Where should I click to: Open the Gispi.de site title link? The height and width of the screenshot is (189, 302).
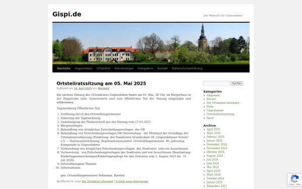[67, 14]
